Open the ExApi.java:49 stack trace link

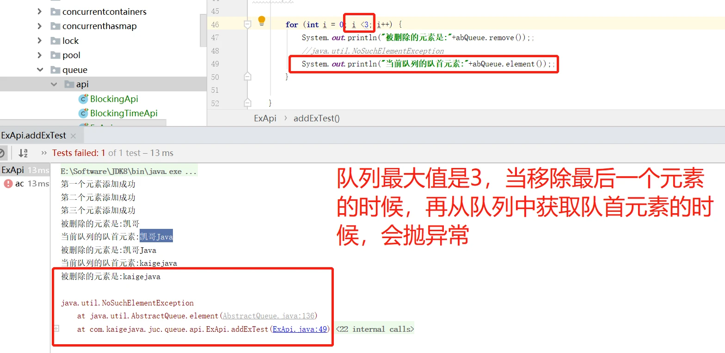(300, 329)
